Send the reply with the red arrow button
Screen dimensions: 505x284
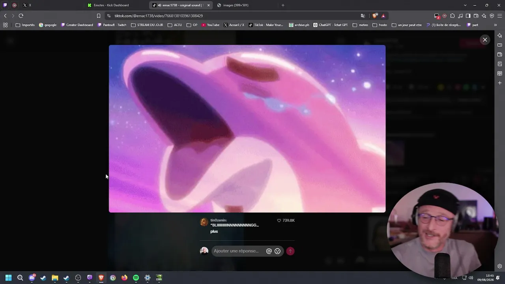(x=290, y=251)
